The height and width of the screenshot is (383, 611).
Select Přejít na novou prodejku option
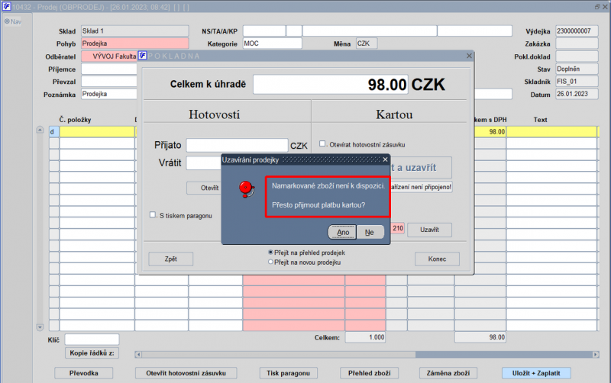[x=270, y=262]
